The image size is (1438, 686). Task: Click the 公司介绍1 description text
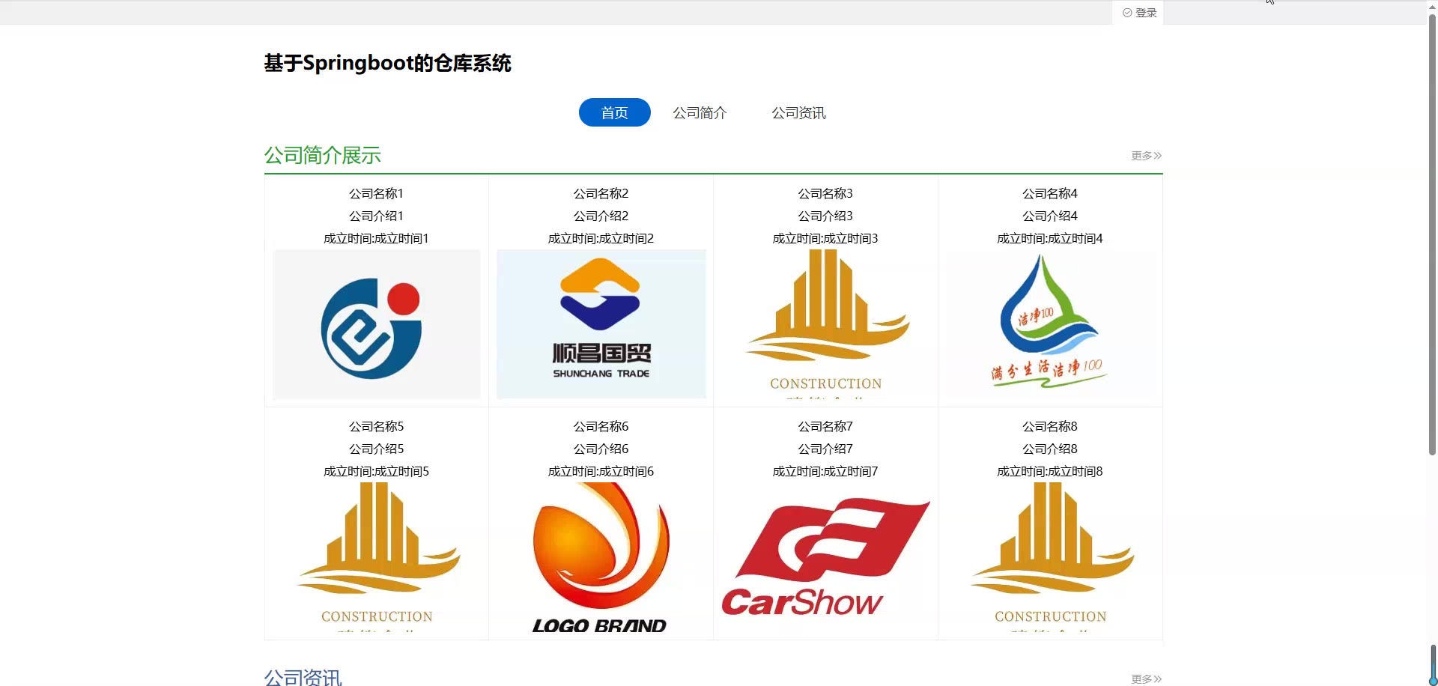[x=376, y=216]
